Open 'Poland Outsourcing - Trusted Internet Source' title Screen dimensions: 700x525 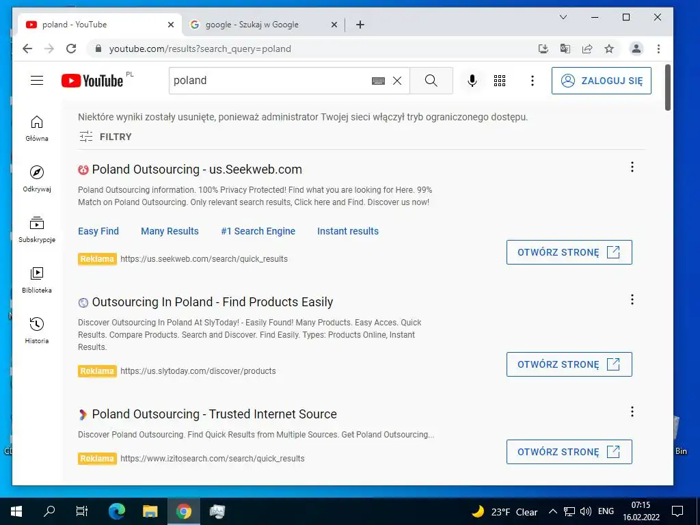(214, 414)
